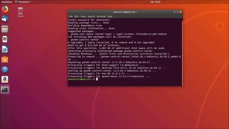The image size is (229, 129).
Task: Open the File menu in Terminal
Action: [70, 16]
